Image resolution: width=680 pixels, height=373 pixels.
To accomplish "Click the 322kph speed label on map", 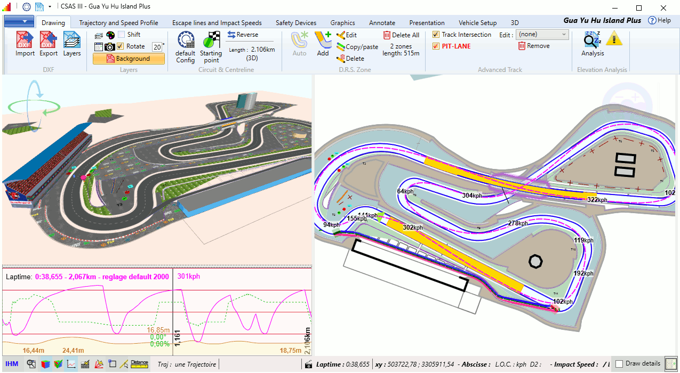I will (x=597, y=200).
